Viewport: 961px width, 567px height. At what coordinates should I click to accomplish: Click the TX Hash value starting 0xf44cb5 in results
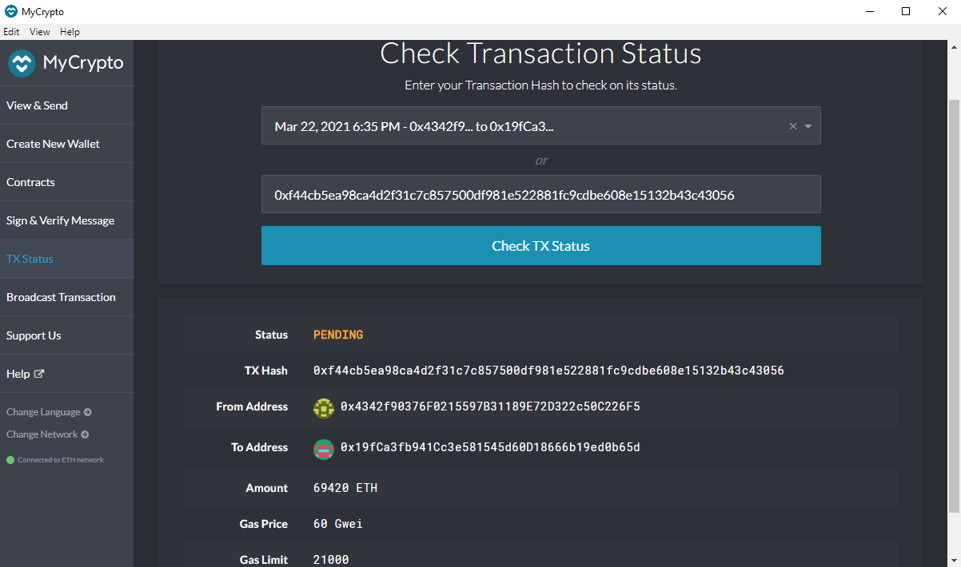tap(548, 371)
